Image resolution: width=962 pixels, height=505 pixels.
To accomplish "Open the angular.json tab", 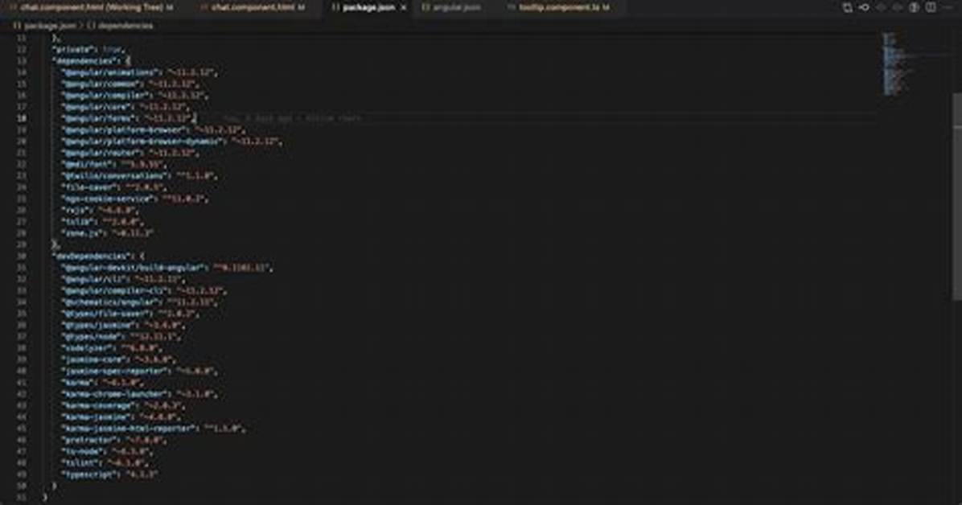I will 456,7.
